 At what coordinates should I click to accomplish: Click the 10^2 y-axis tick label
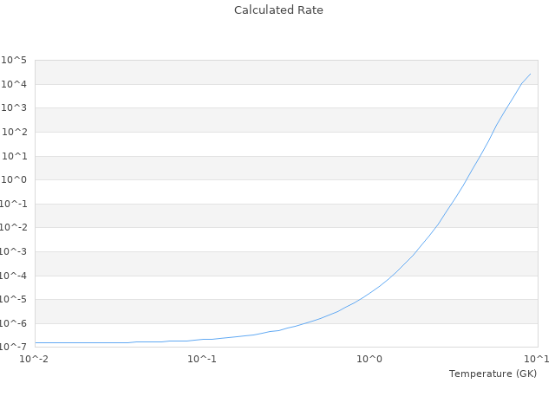point(14,132)
